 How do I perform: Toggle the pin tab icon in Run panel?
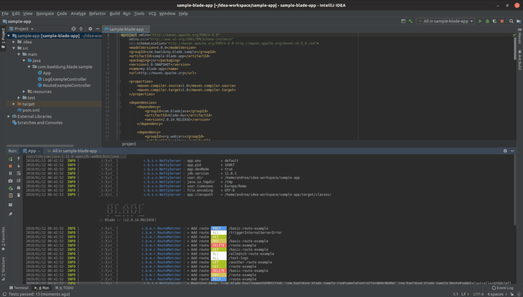coord(10,214)
